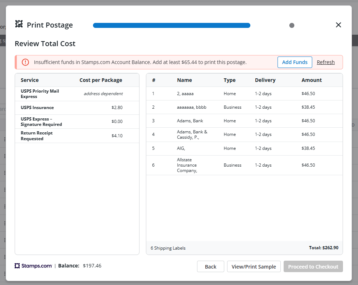This screenshot has width=358, height=285.
Task: Click the blue progress bar
Action: tap(171, 25)
